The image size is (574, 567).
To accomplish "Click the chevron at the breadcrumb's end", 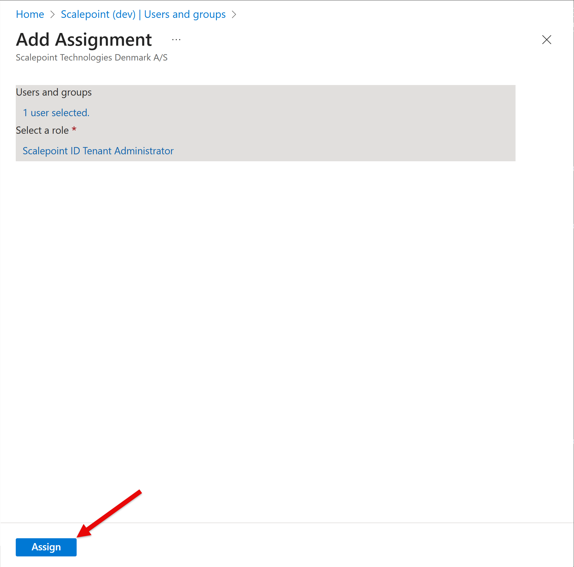I will click(234, 14).
